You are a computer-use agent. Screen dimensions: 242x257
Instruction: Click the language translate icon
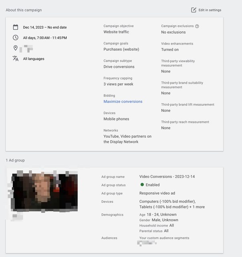pos(16,59)
